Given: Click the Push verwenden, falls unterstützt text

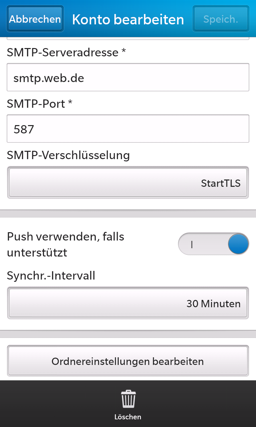Looking at the screenshot, I should coord(66,245).
